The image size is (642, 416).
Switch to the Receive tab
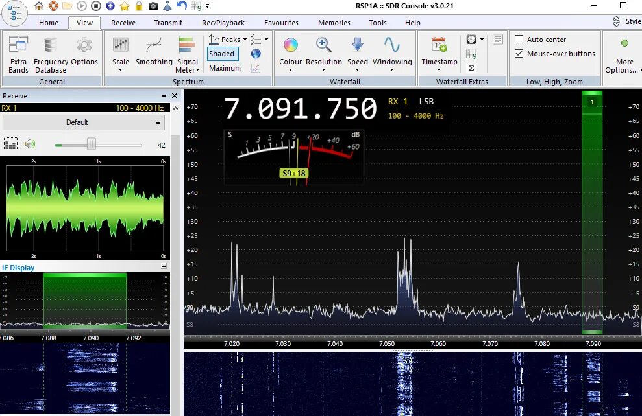pyautogui.click(x=123, y=23)
